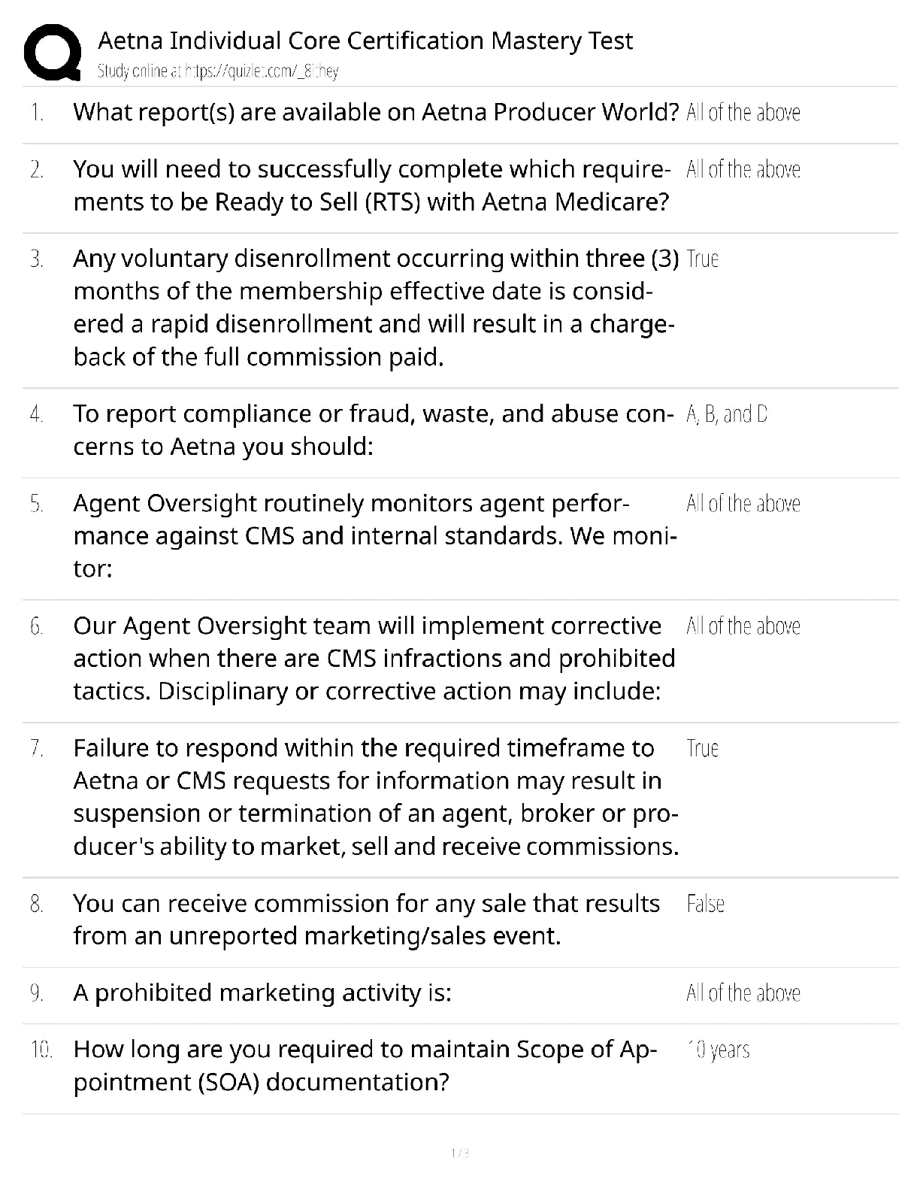The width and height of the screenshot is (920, 1191).
Task: Select the Agent Oversight monitoring question
Action: [x=374, y=535]
